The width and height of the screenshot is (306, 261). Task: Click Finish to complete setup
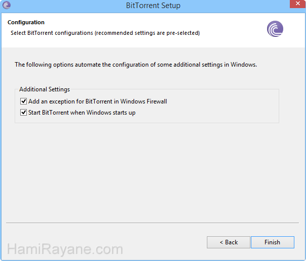[x=273, y=242]
